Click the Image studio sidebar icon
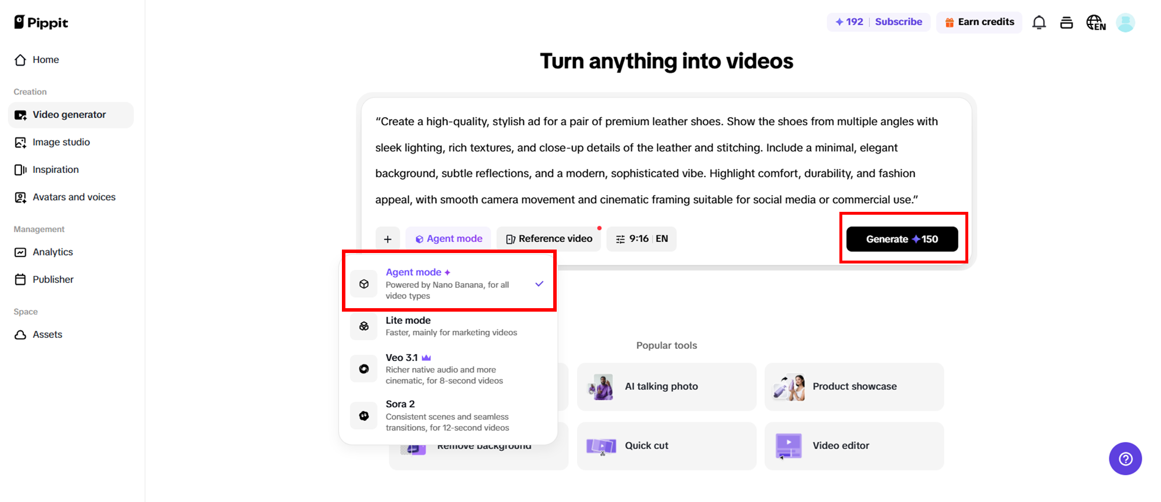 tap(20, 142)
